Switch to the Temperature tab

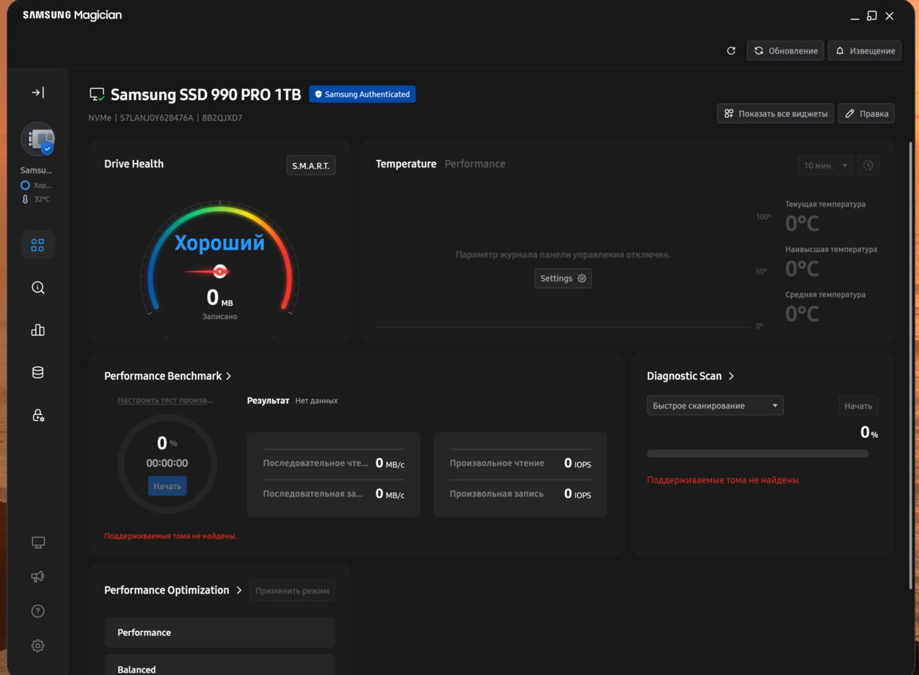coord(406,164)
